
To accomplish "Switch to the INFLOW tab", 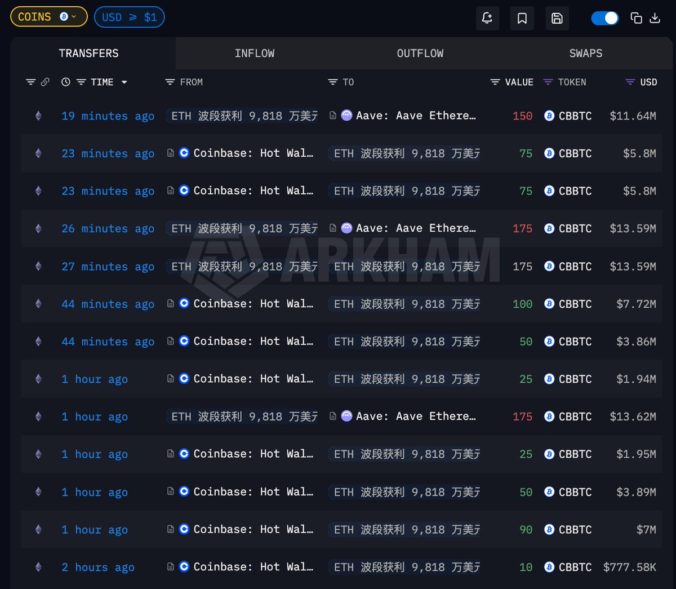I will [x=255, y=54].
